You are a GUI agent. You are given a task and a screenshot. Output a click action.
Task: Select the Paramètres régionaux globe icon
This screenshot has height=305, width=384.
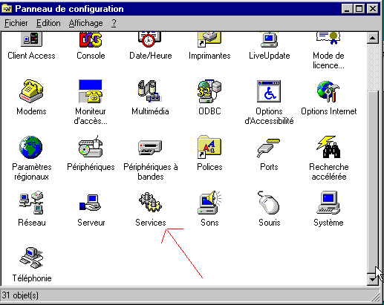31,147
